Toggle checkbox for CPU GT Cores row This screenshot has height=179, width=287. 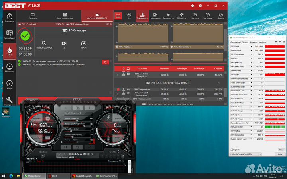(x=118, y=75)
